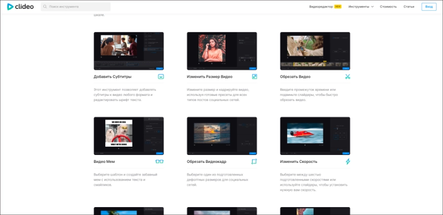Screen dimensions: 443x215
Task: Click the lightning icon beside Изменить Скорость
Action: coord(348,161)
